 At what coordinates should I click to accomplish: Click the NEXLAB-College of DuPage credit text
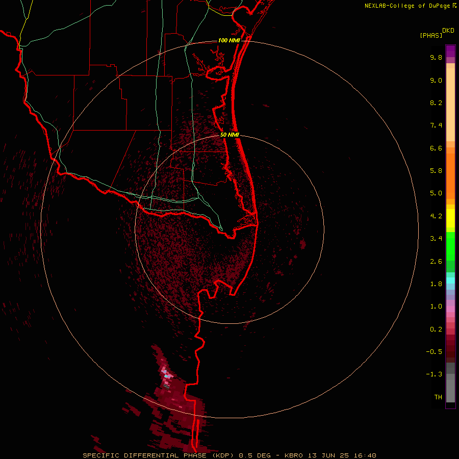click(x=407, y=6)
